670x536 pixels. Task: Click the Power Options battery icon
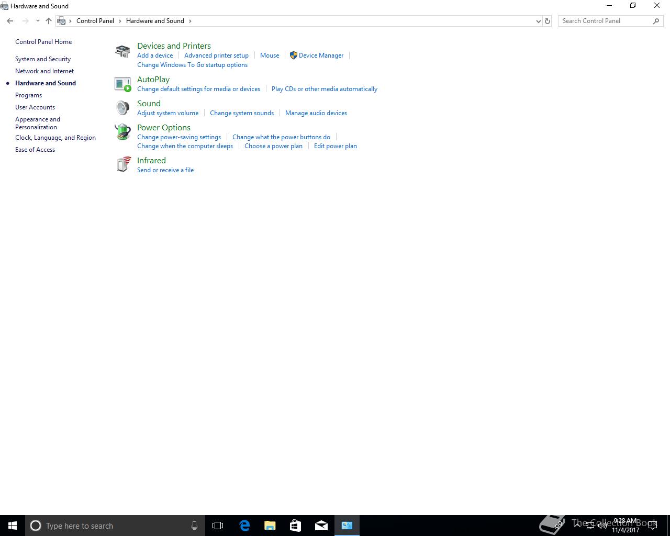(x=122, y=132)
